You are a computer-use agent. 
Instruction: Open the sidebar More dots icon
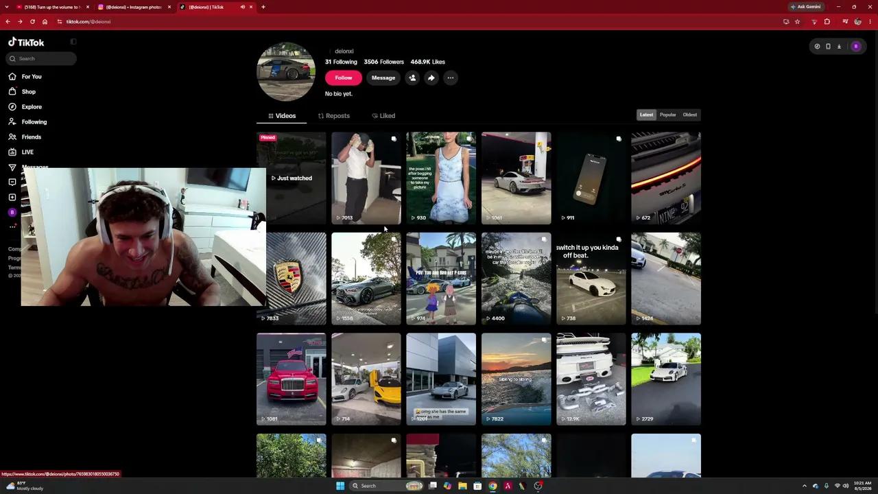click(x=12, y=227)
